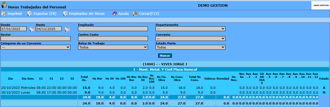Click the date 25/10/2023 cell
Viewport: 330px width, 107px height.
(10, 88)
